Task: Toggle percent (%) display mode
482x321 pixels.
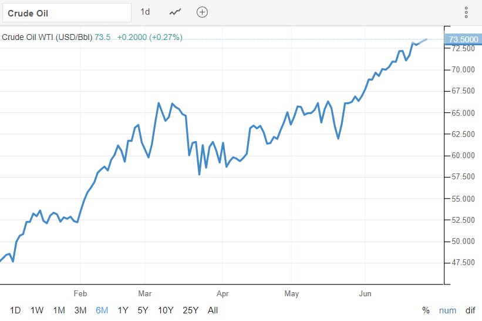Action: tap(426, 310)
